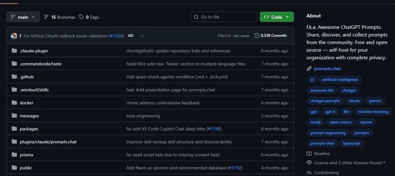Click the folder icon for messages
This screenshot has width=395, height=176.
point(14,116)
